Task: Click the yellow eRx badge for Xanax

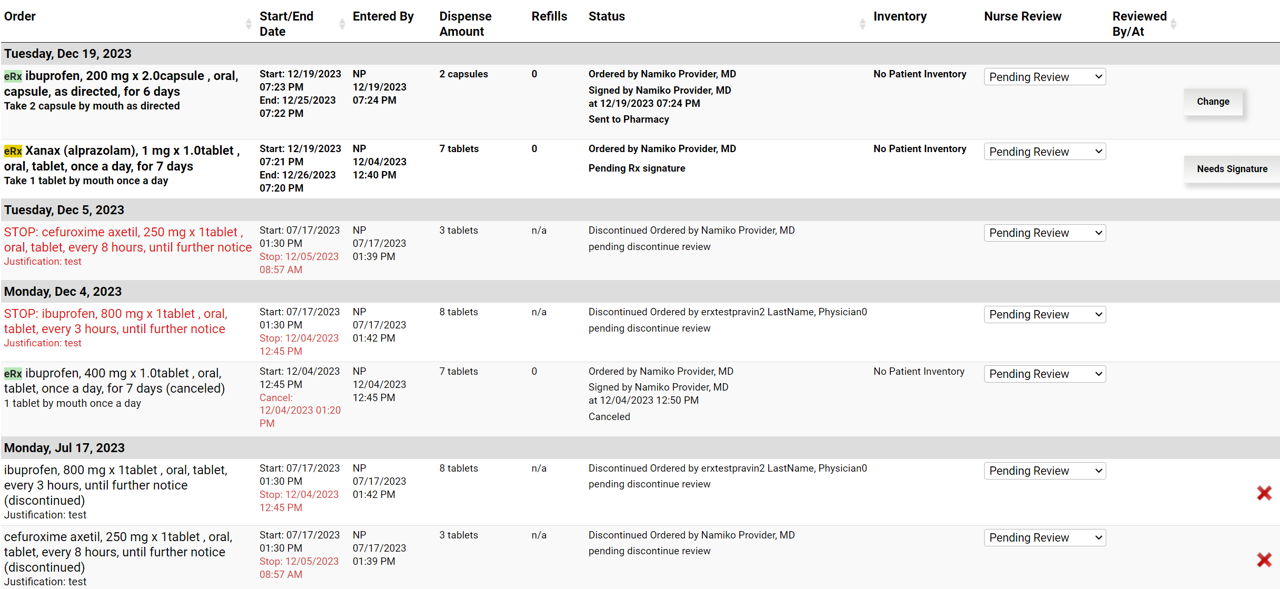Action: click(13, 151)
